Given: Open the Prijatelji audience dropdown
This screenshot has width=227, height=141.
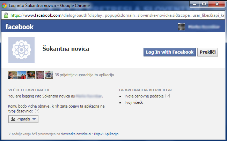Looking at the screenshot, I should click(23, 119).
